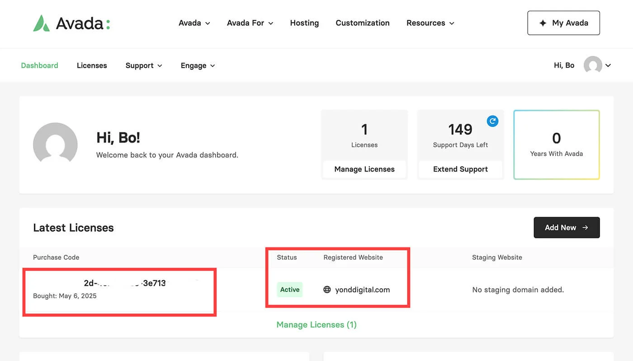Click the Extend Support button

pos(460,169)
